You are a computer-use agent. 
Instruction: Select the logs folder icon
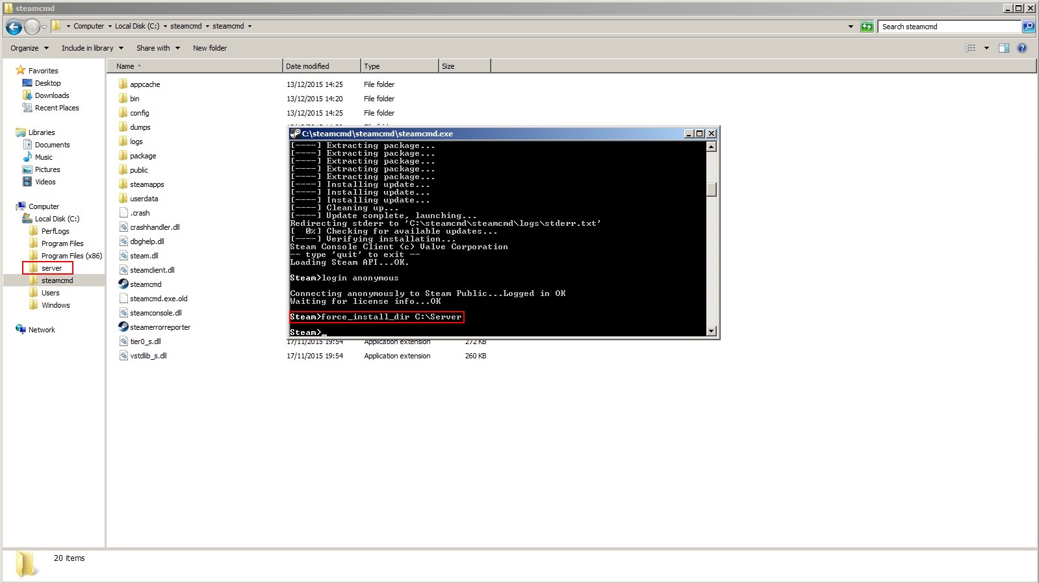point(123,142)
